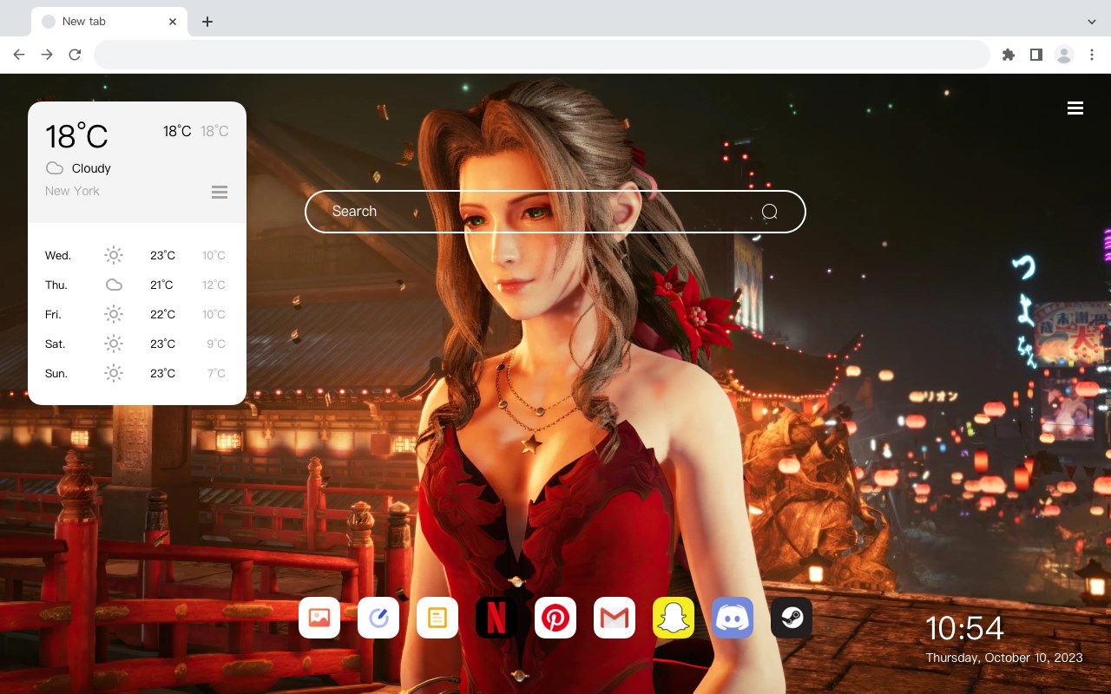Click Sunday's 7°C low temperature

coord(216,374)
